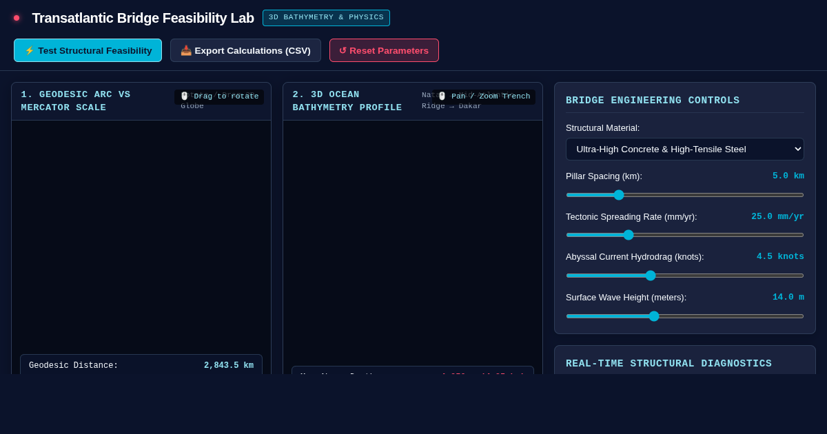Click the 4.5 knots value
Viewport: 827px width, 434px height.
click(x=780, y=256)
